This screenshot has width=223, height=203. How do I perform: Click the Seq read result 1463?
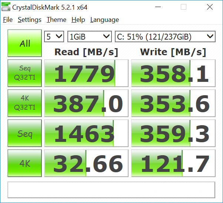pyautogui.click(x=86, y=133)
